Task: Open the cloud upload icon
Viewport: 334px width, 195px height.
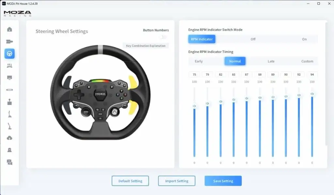Action: pos(9,138)
